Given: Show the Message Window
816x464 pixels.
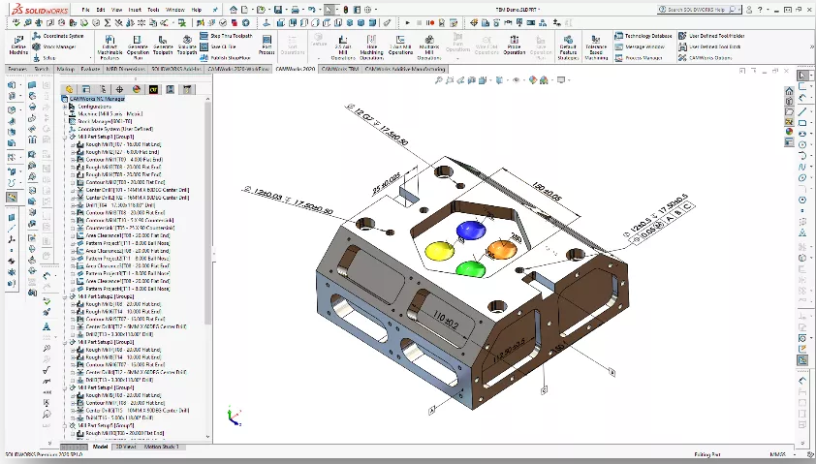Looking at the screenshot, I should coord(640,46).
